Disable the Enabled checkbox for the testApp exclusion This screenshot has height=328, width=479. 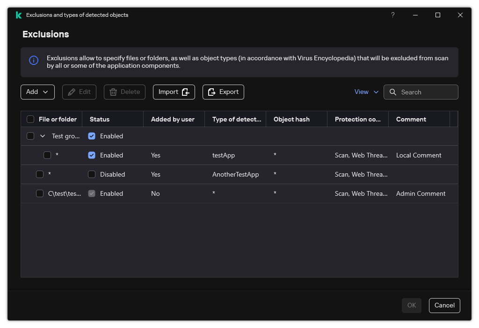pos(92,155)
